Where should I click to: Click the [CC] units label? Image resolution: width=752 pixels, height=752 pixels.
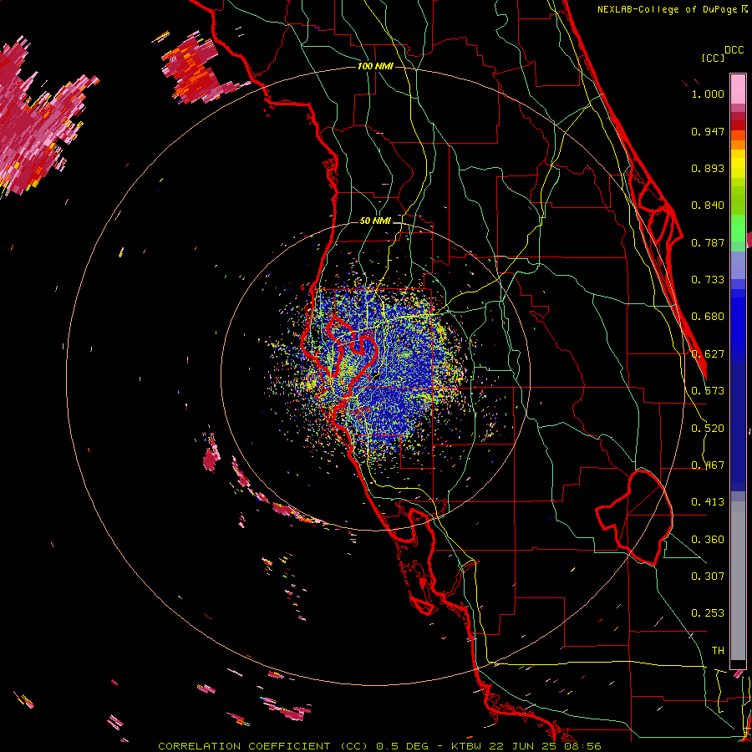[x=712, y=58]
